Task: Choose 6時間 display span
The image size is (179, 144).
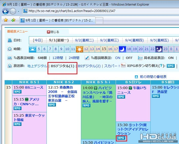Action: 42,58
